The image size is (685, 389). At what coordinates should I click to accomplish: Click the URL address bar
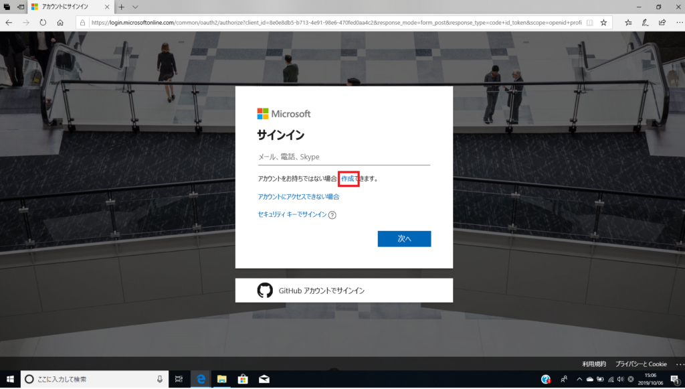coord(336,23)
